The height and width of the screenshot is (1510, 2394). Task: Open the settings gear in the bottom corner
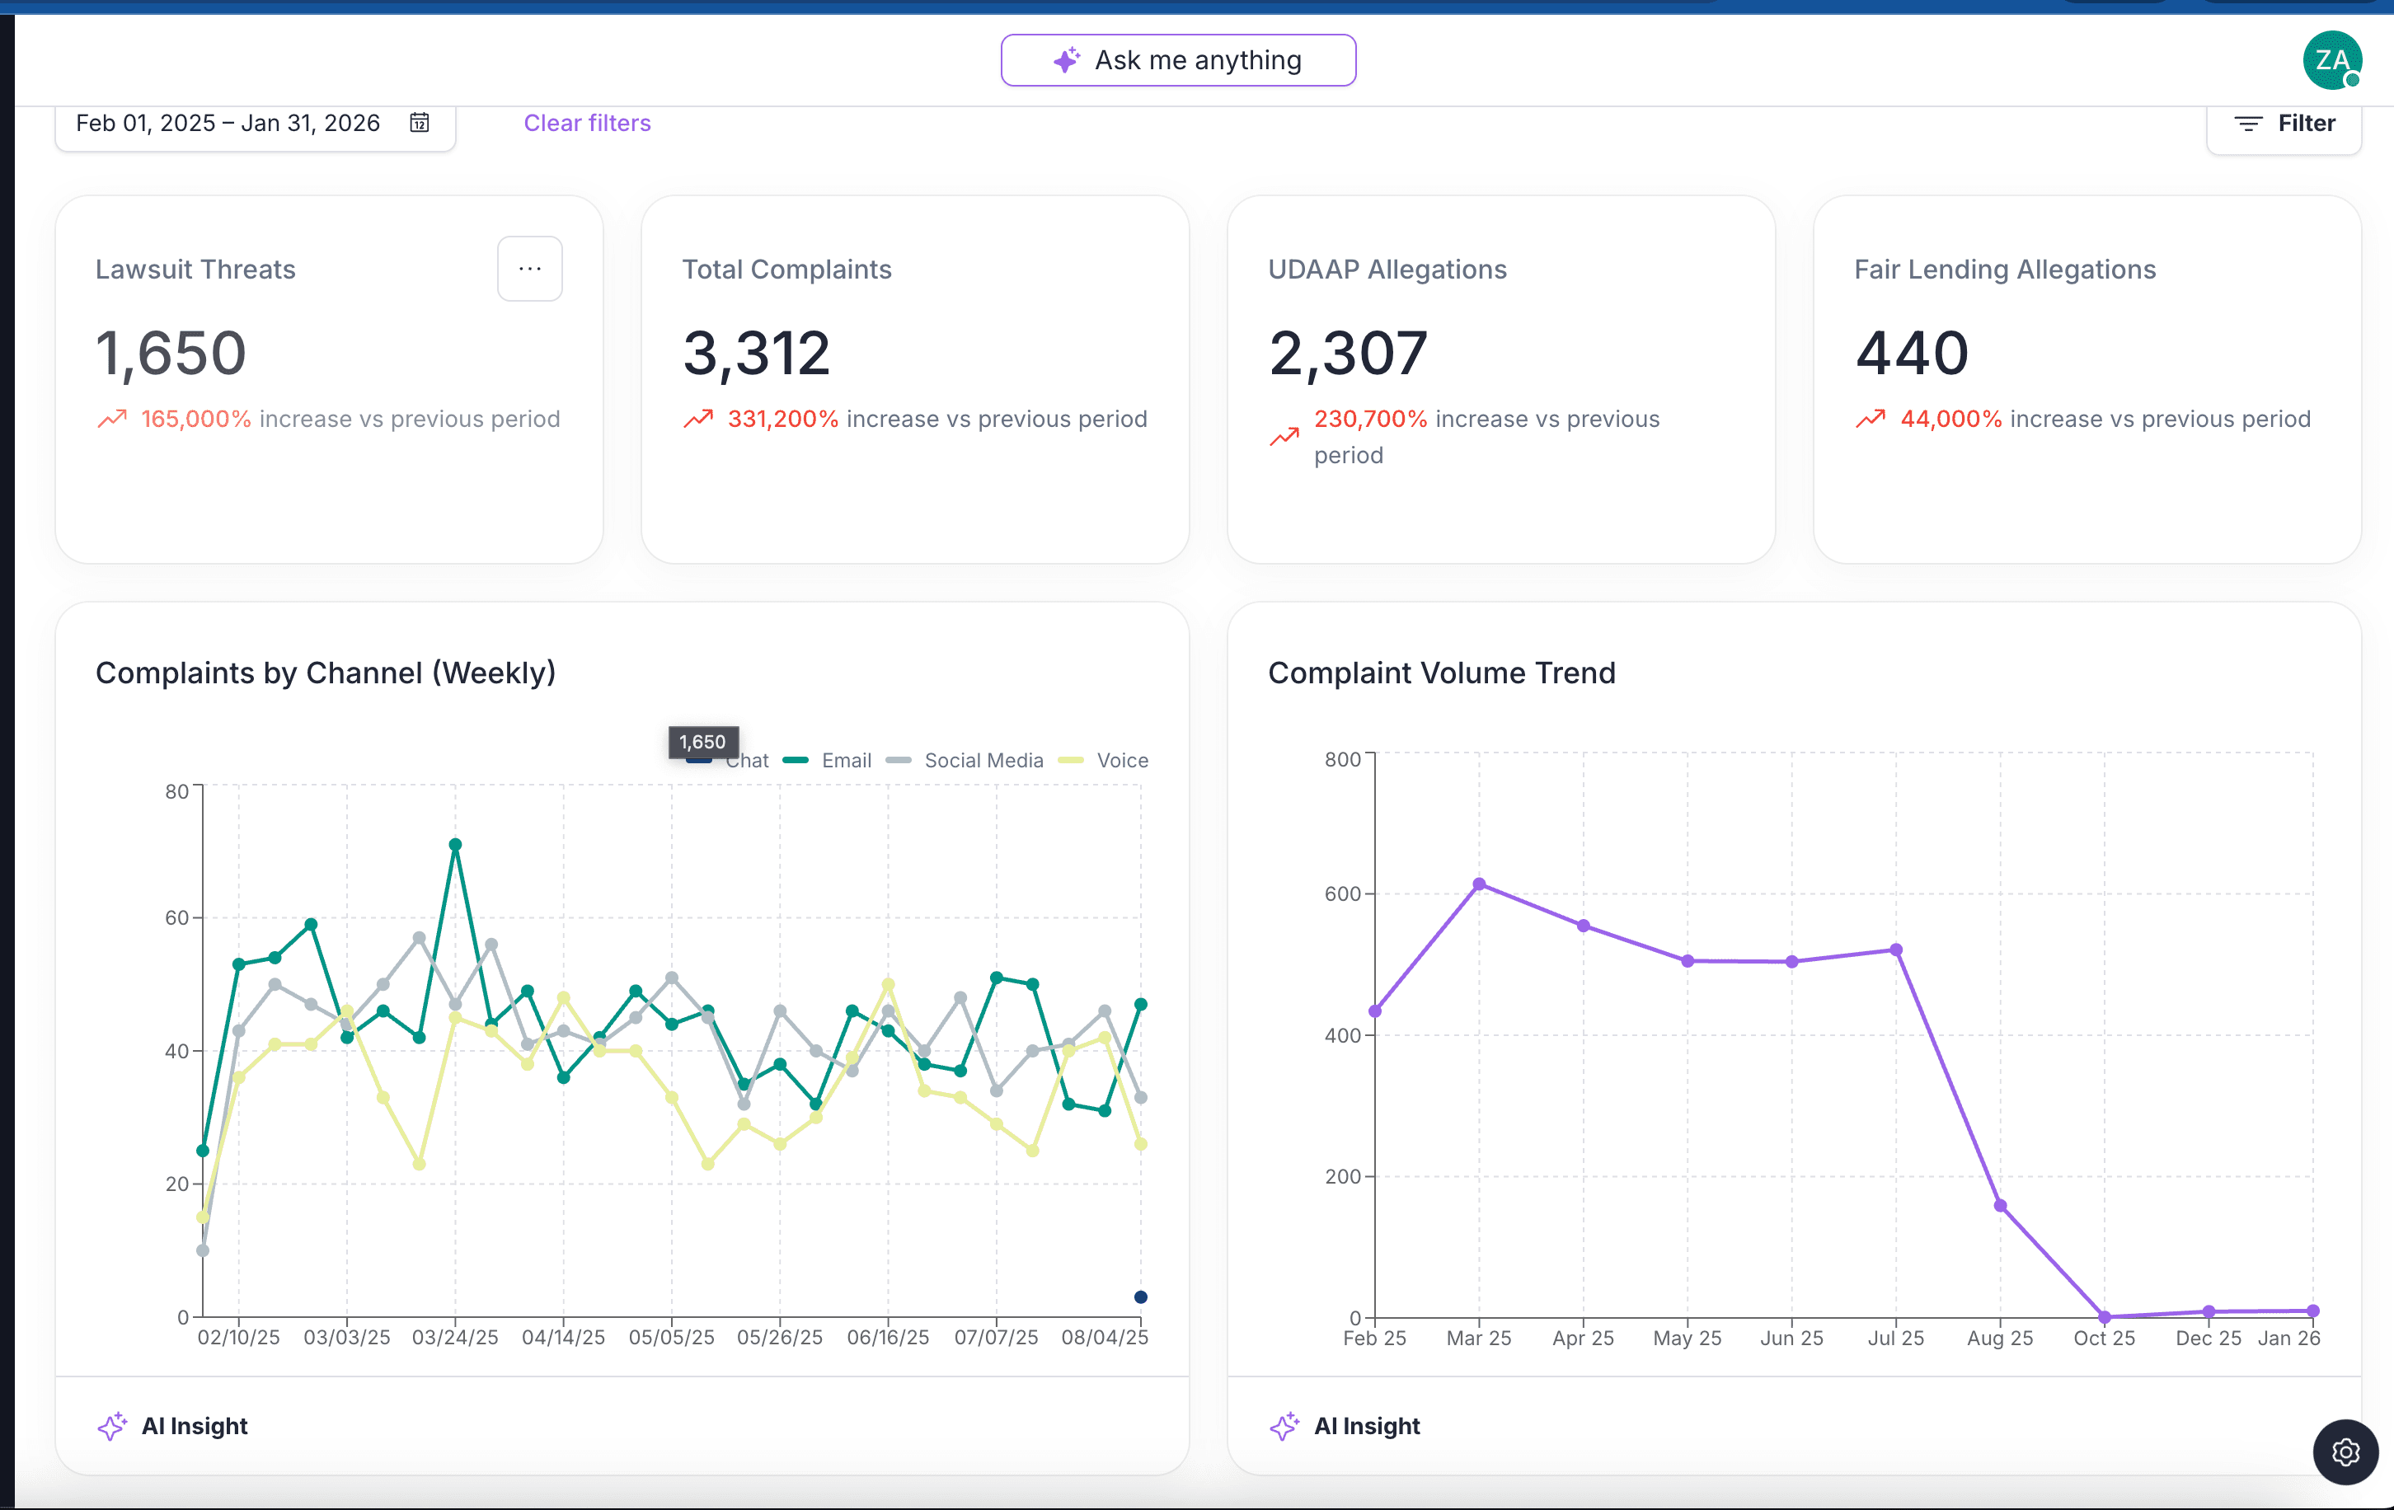(2345, 1452)
